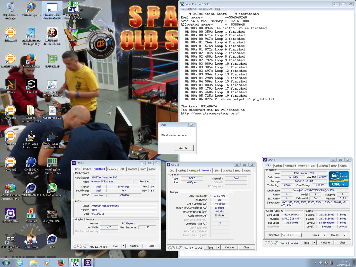
Task: Launch hwbotprime desktop icon
Action: [52, 112]
